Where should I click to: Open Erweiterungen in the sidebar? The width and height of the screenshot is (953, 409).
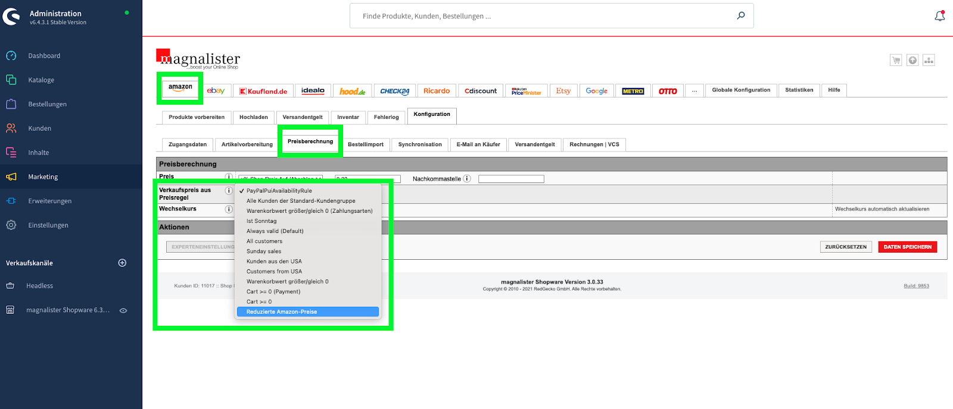click(49, 201)
